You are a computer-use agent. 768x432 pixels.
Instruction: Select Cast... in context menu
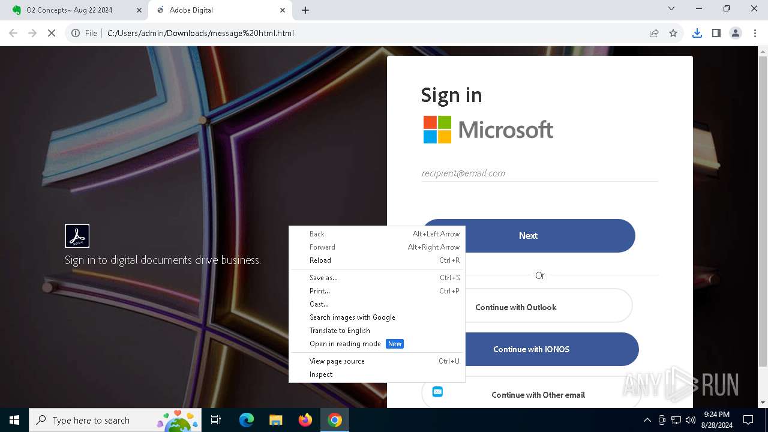377,304
